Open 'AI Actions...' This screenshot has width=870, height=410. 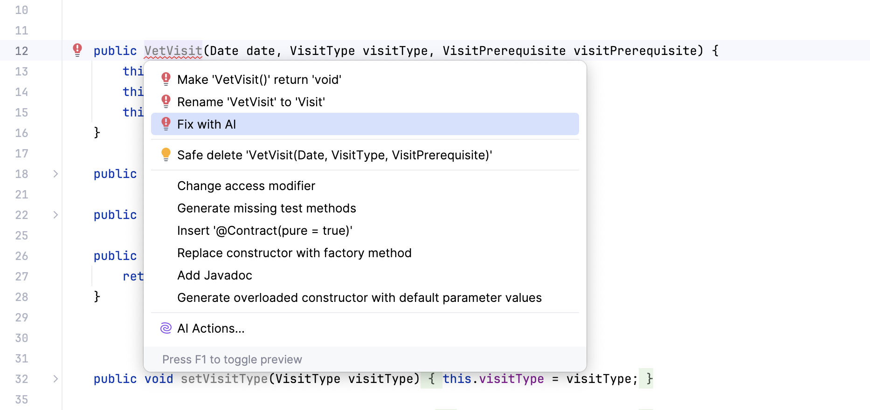pos(211,328)
